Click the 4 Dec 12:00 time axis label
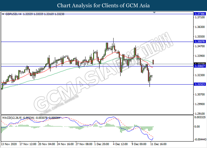Viewport: 207px width, 148px height. click(121, 144)
